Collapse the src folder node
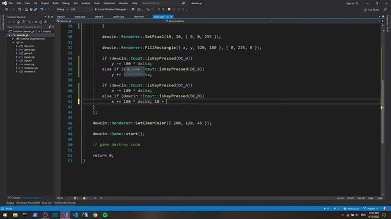 click(13, 43)
